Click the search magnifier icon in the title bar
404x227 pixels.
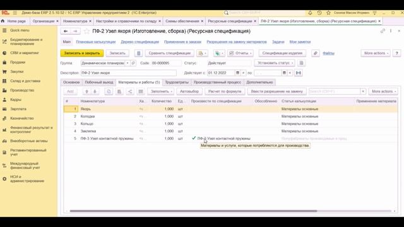click(226, 13)
